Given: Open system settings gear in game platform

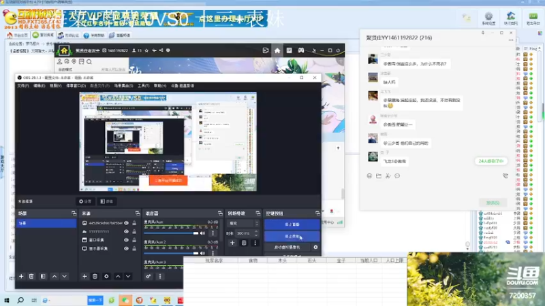Looking at the screenshot, I should 488,18.
